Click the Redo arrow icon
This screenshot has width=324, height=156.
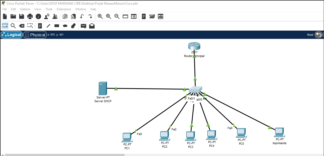pos(90,16)
